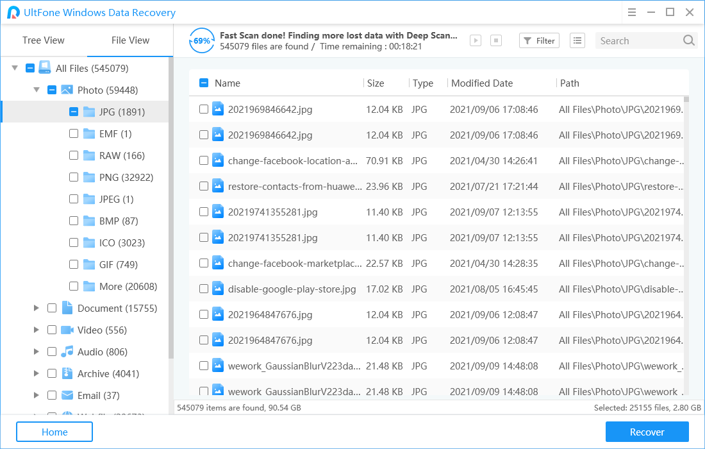The height and width of the screenshot is (449, 705).
Task: Check the PNG (32922) checkbox
Action: pos(74,177)
